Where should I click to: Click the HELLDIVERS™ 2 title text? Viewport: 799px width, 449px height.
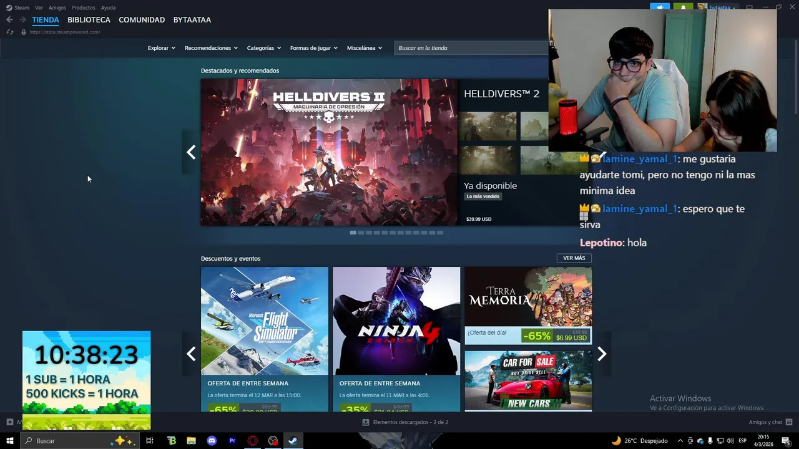[501, 94]
